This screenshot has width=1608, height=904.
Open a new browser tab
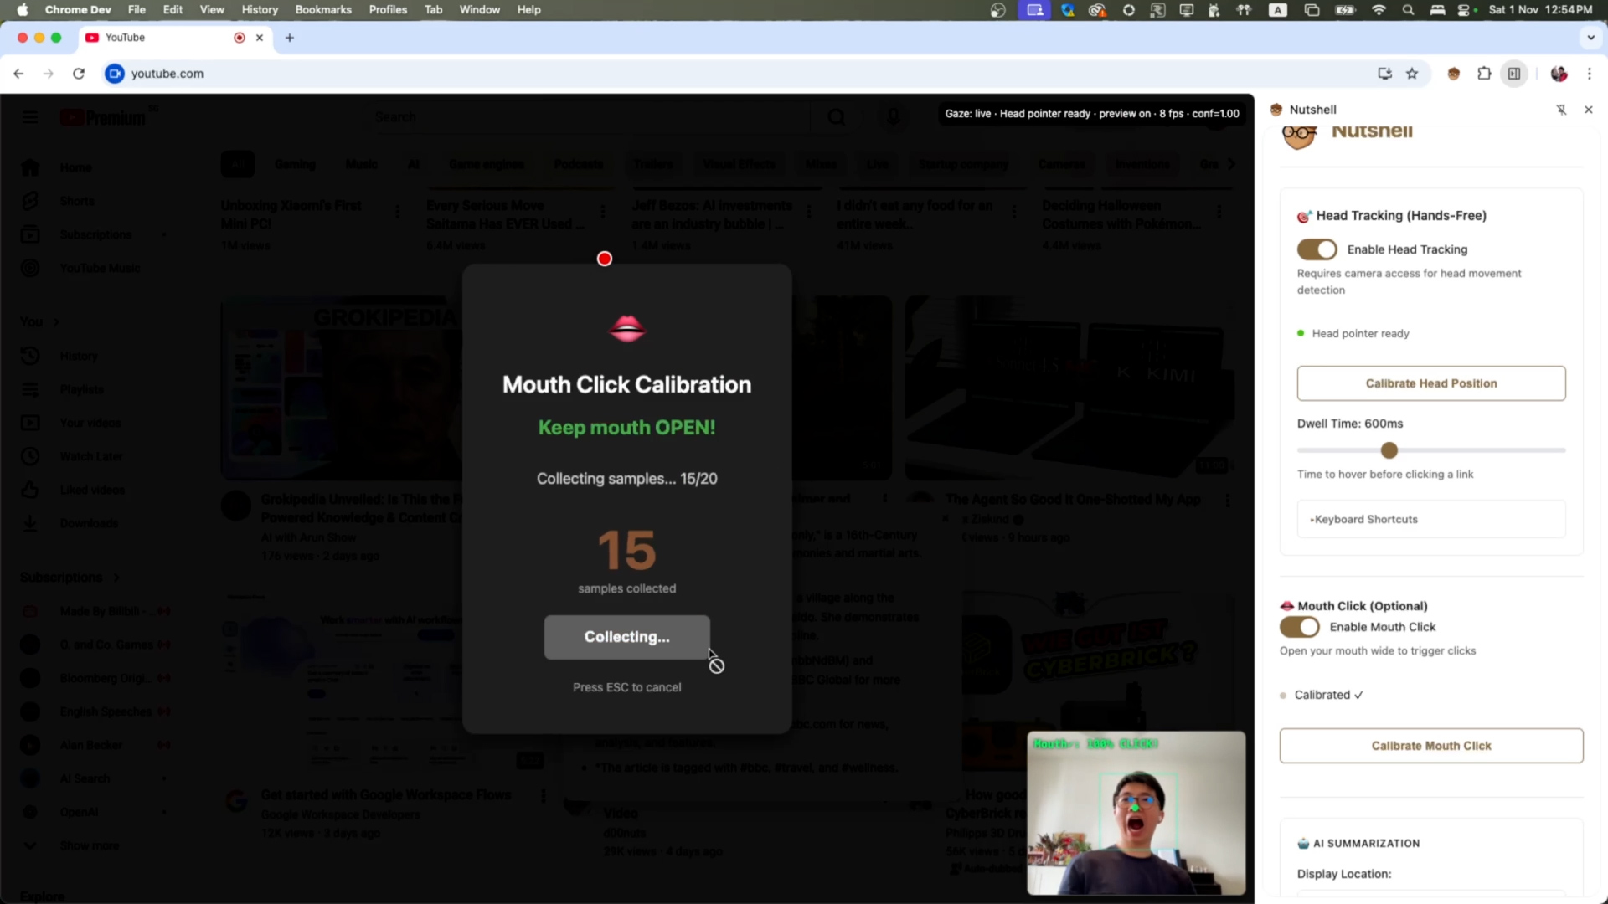290,38
